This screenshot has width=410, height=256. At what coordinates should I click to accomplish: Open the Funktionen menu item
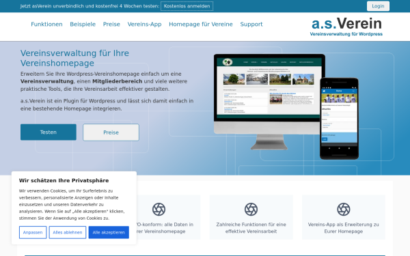46,25
